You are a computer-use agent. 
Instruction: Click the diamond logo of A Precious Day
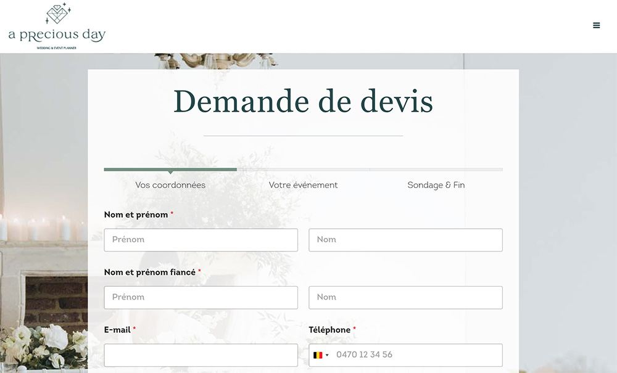point(57,14)
